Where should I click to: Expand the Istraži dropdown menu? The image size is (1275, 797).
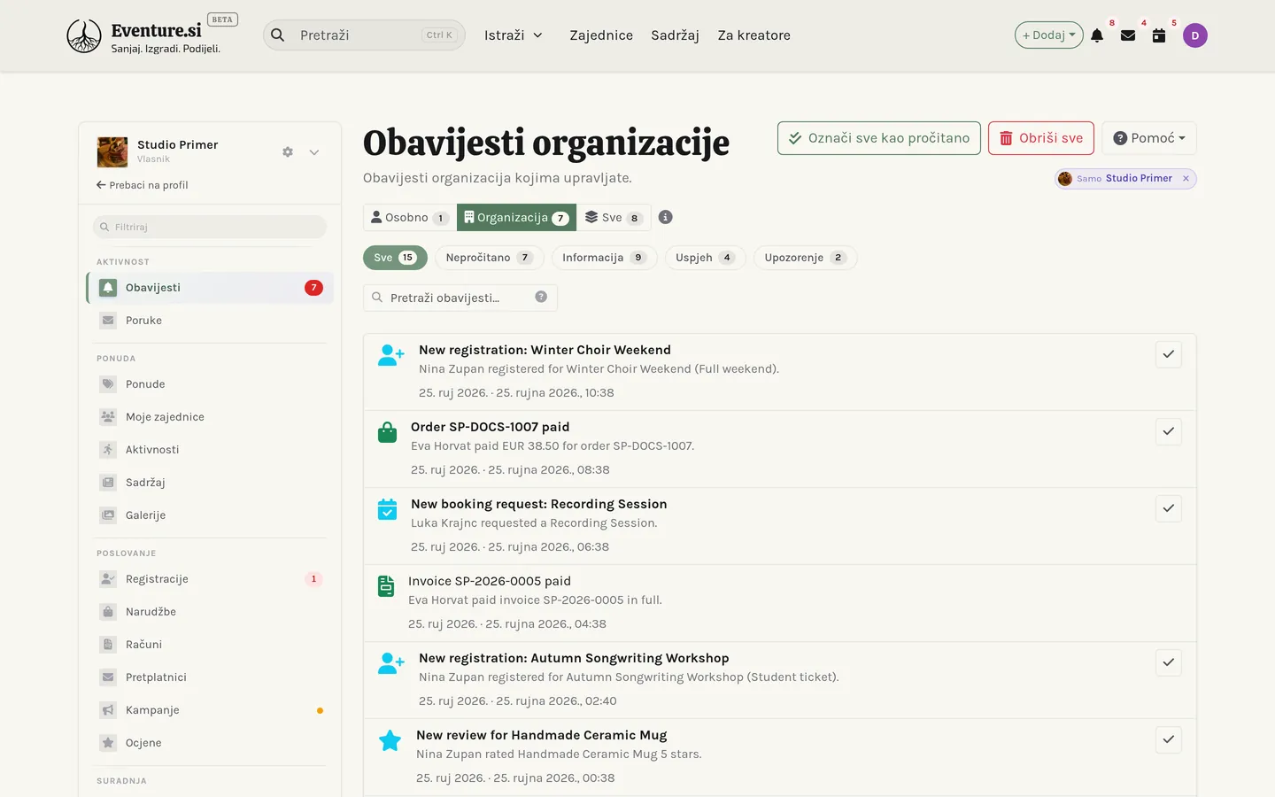pyautogui.click(x=514, y=35)
